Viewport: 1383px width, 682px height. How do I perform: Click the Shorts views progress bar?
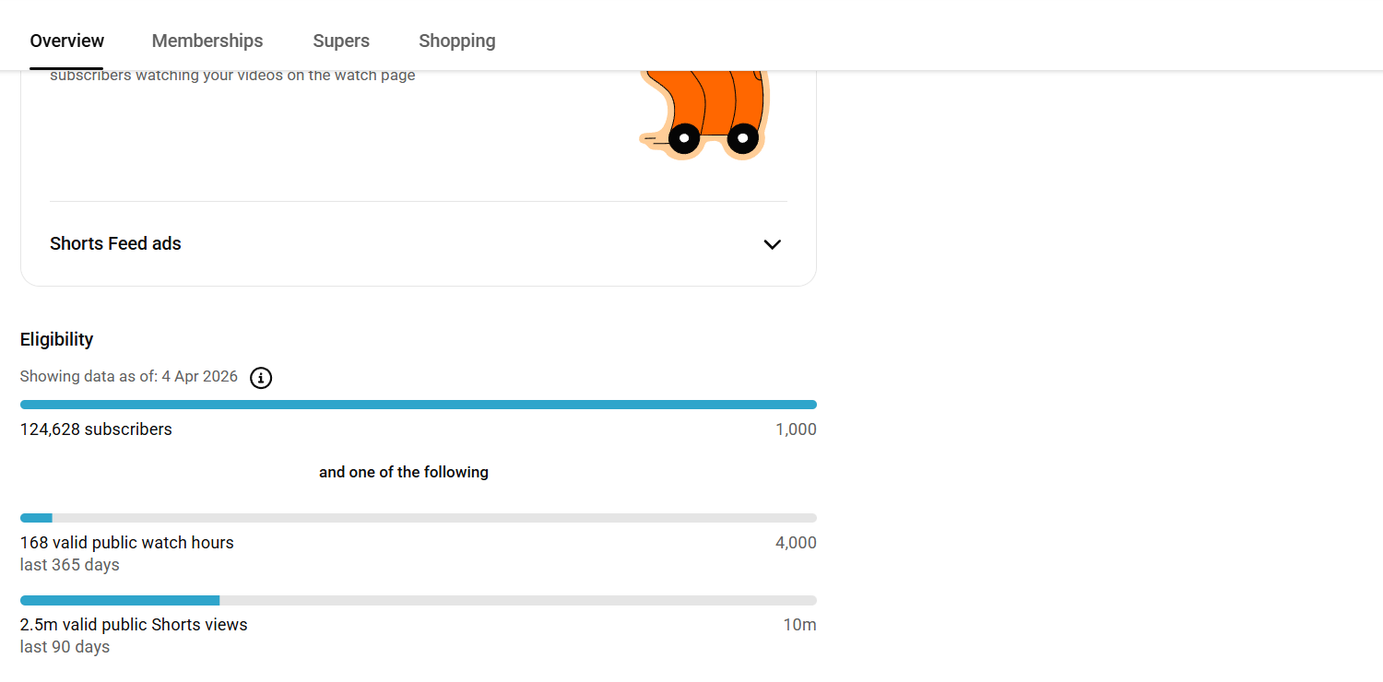[418, 601]
